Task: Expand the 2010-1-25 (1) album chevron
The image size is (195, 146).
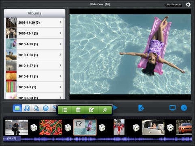Action: click(60, 44)
